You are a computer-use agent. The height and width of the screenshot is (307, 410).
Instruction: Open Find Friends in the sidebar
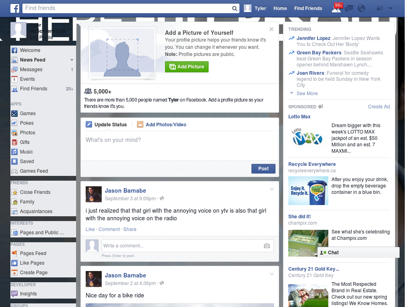pos(43,89)
